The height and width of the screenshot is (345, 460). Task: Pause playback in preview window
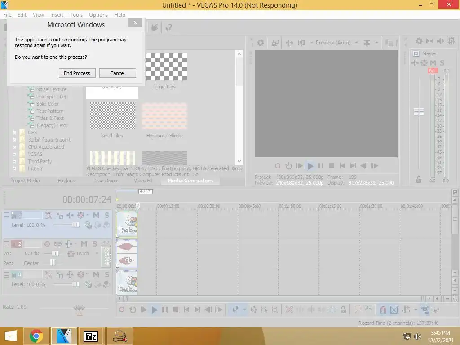[x=321, y=166]
